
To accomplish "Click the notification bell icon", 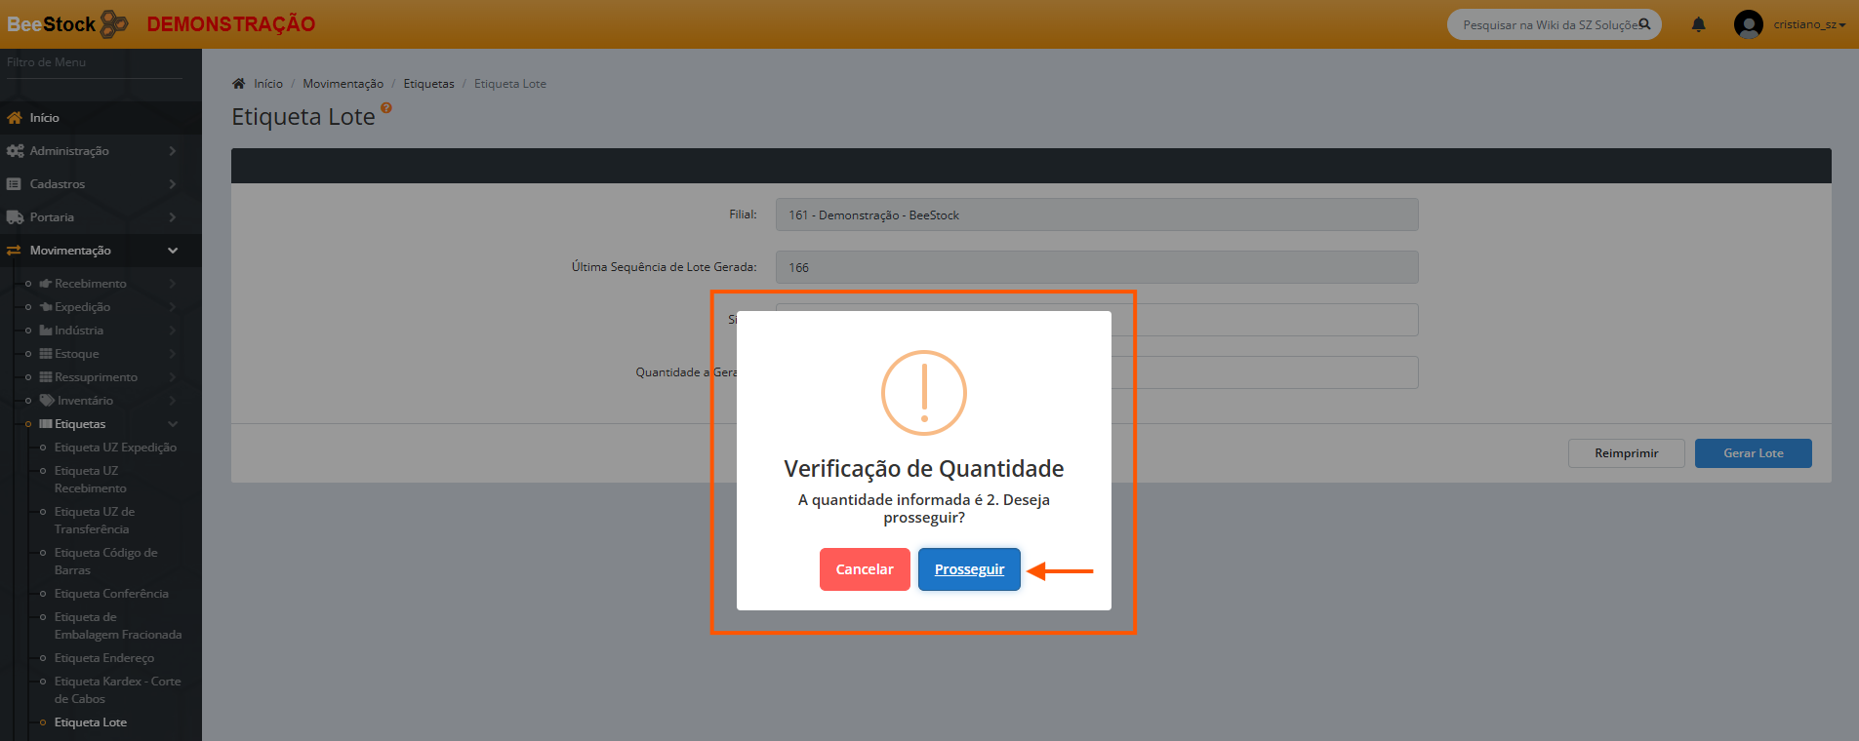I will pyautogui.click(x=1698, y=24).
